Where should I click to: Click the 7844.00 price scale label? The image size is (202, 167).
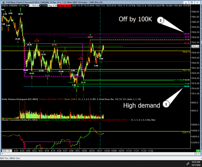coord(195,12)
